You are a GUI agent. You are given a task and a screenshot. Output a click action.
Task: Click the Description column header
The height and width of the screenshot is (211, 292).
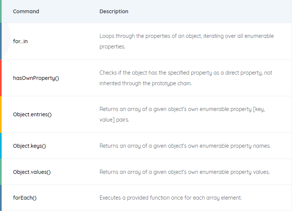tap(114, 11)
